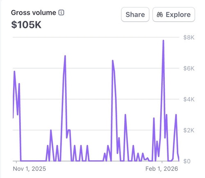Click the Nov 1, 2025 date label

tap(30, 169)
